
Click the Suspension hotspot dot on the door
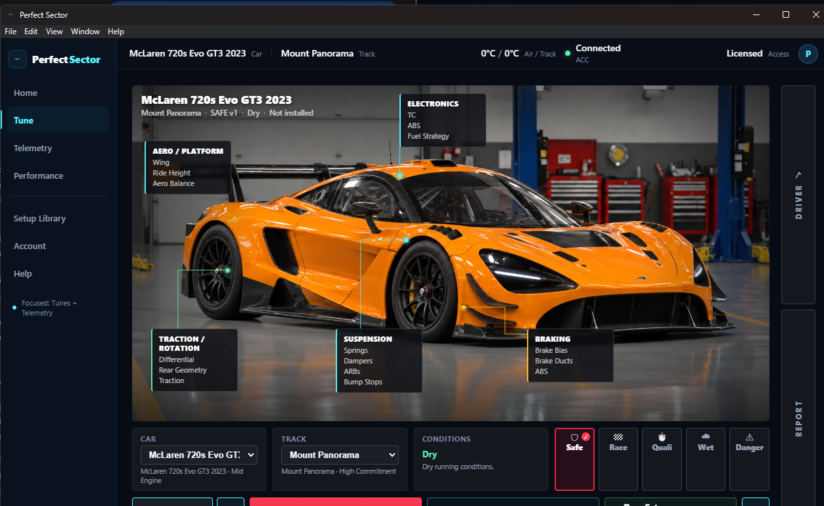[x=406, y=240]
